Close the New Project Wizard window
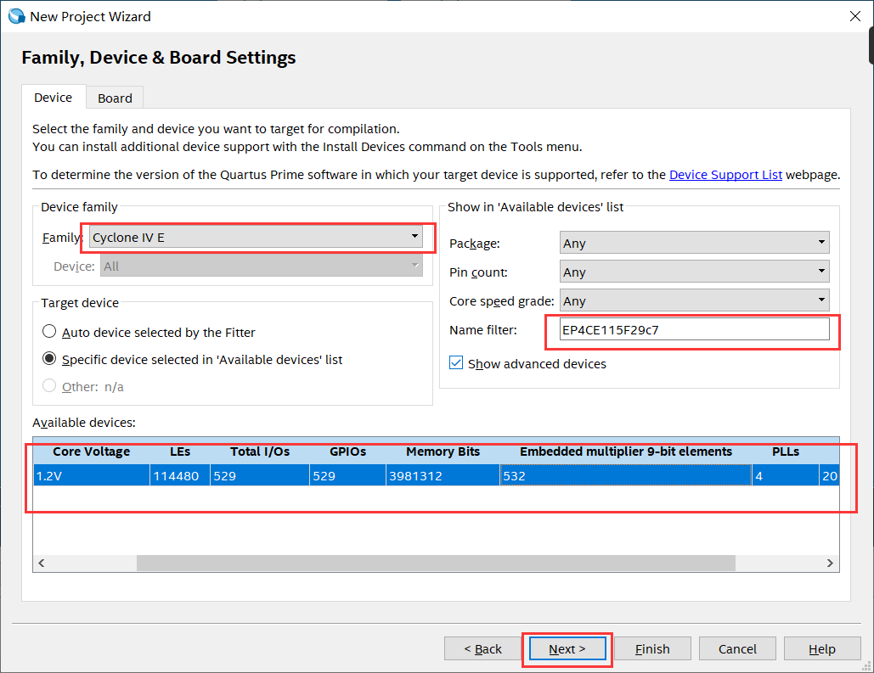This screenshot has width=874, height=673. click(x=855, y=16)
